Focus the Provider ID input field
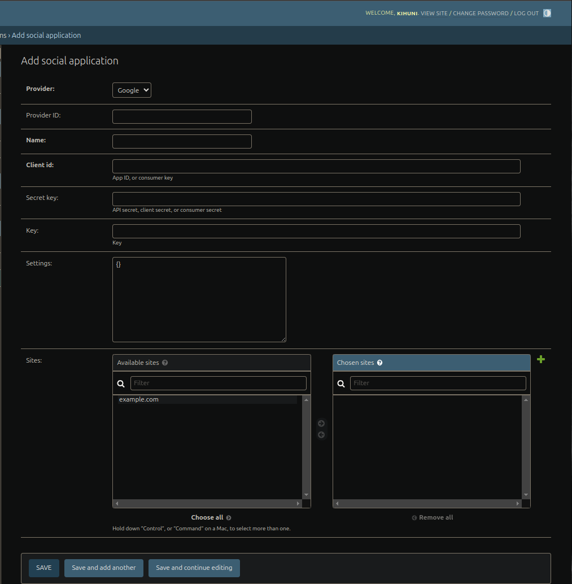The image size is (572, 584). [182, 116]
